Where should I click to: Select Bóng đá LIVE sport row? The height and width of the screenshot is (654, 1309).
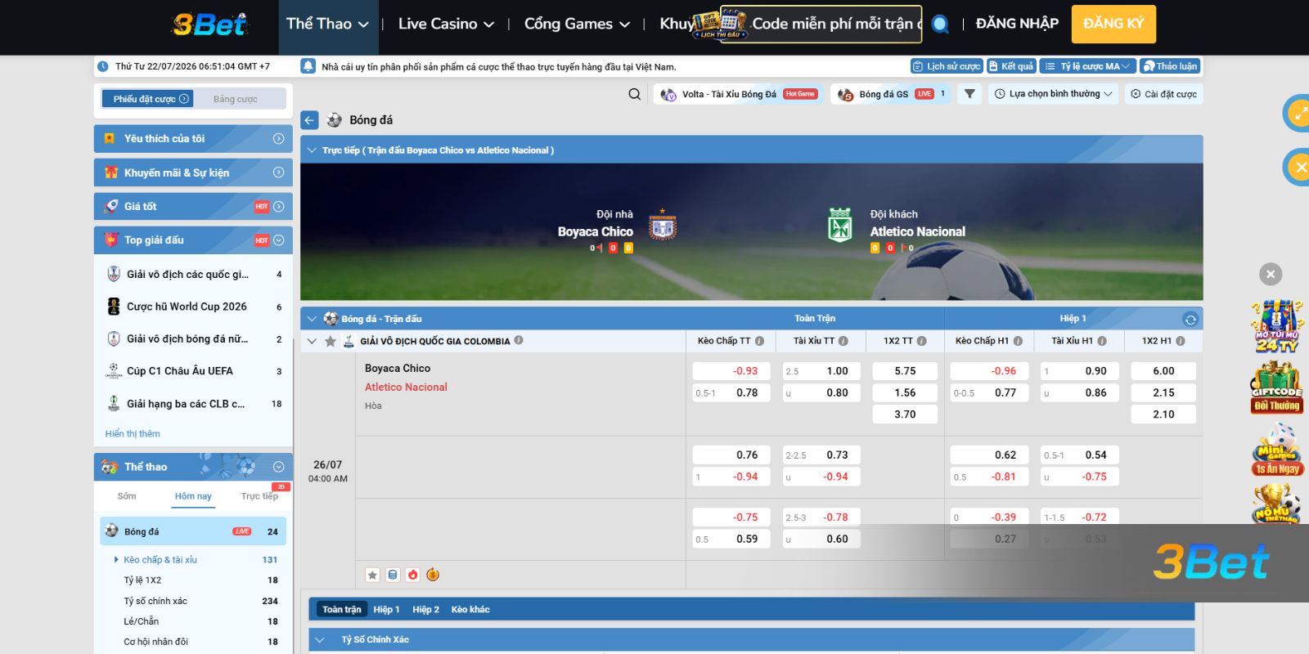(x=193, y=531)
